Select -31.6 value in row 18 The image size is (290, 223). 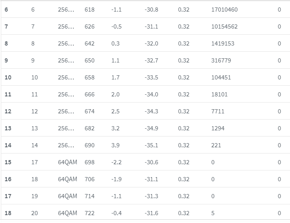[151, 213]
